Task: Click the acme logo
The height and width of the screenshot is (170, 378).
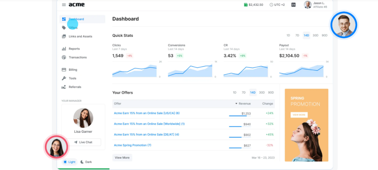Action: [77, 4]
